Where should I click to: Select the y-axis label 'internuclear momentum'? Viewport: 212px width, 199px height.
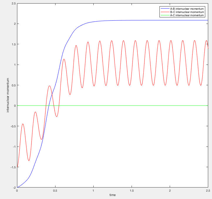pyautogui.click(x=8, y=95)
